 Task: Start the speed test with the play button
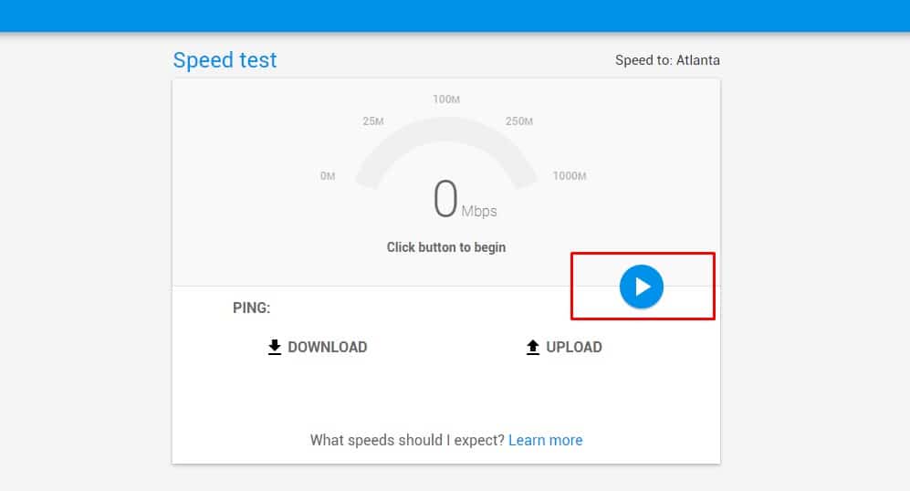(x=642, y=287)
